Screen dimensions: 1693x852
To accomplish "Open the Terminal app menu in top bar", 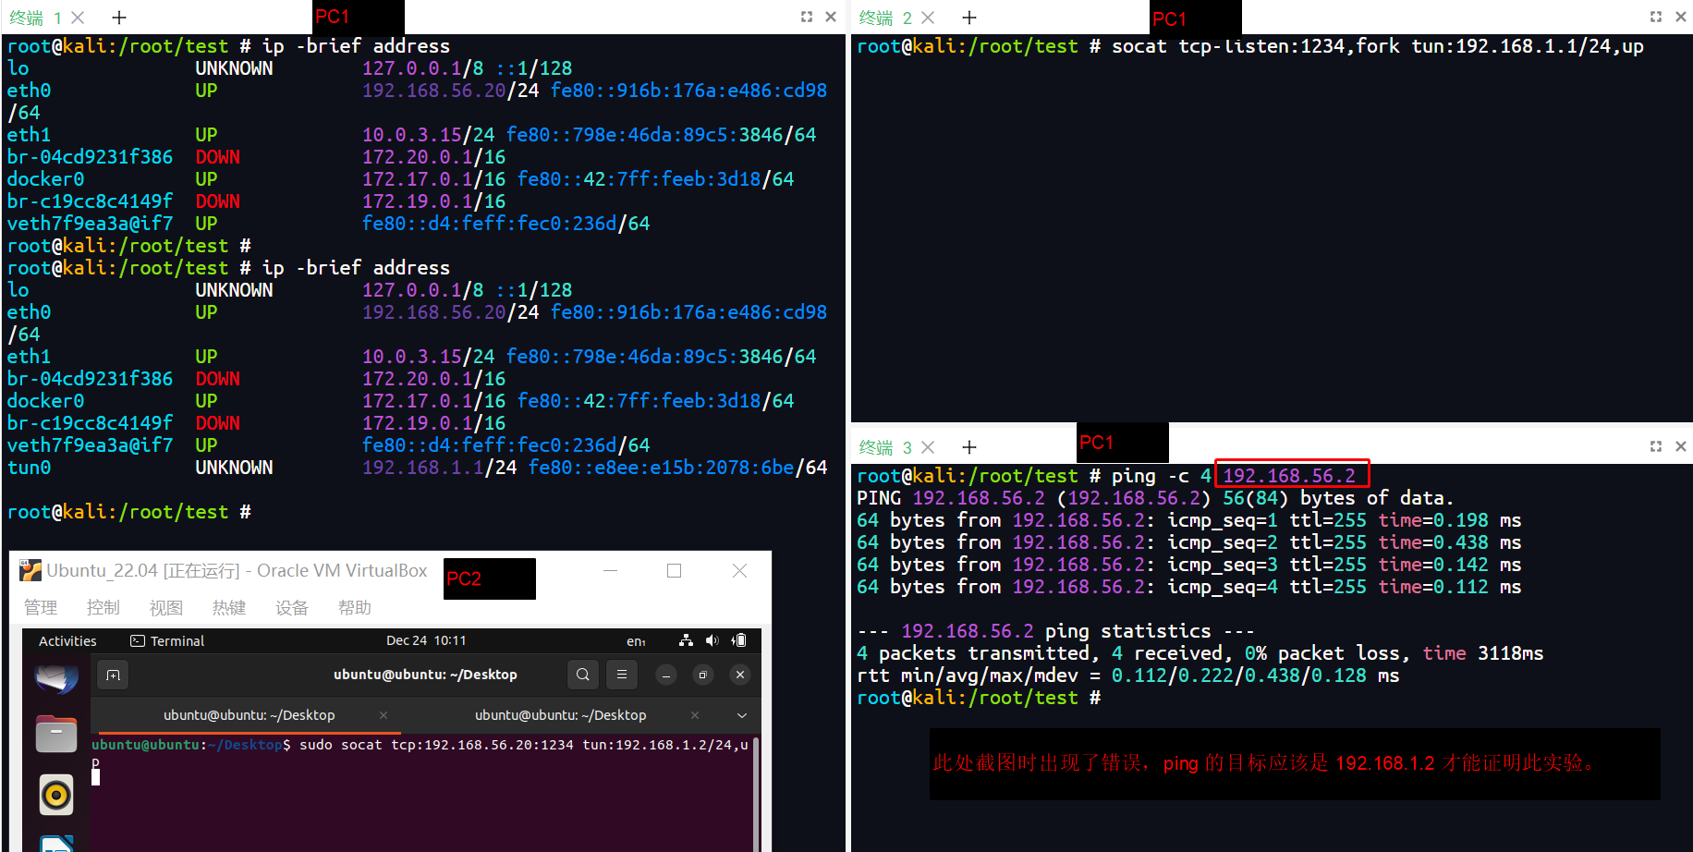I will tap(168, 641).
